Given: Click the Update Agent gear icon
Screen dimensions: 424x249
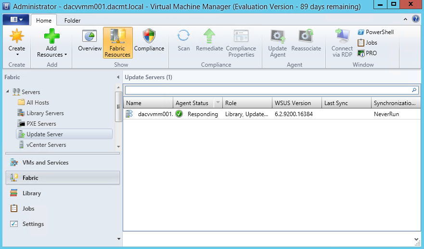Looking at the screenshot, I should pos(278,36).
